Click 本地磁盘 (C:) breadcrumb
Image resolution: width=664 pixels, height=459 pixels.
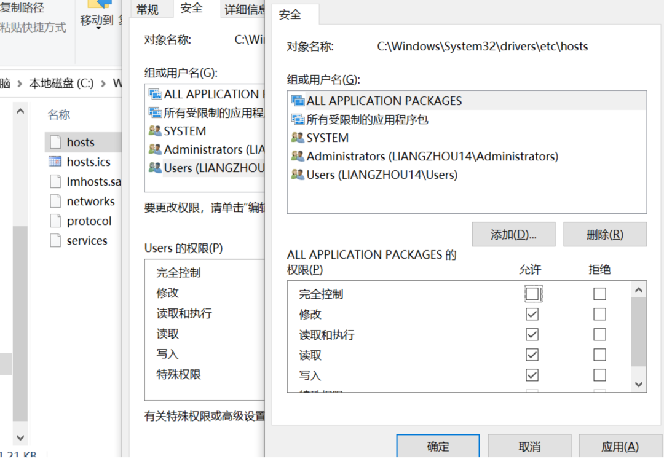61,84
